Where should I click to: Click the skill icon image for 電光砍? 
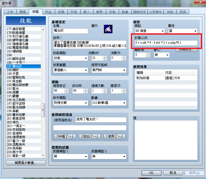108,29
